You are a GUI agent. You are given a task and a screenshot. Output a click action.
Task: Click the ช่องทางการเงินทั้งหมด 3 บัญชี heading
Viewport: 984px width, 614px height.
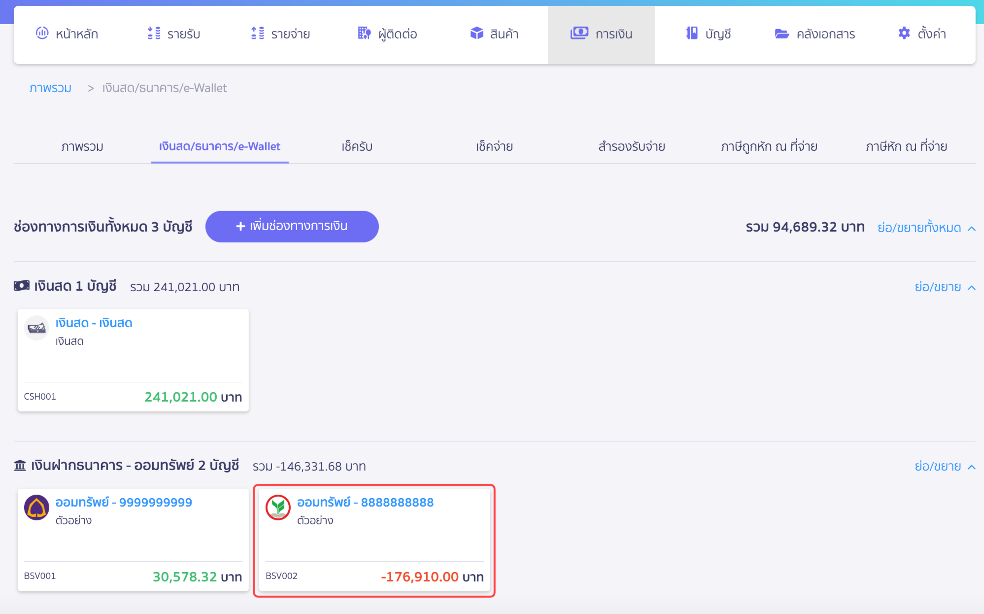coord(103,227)
